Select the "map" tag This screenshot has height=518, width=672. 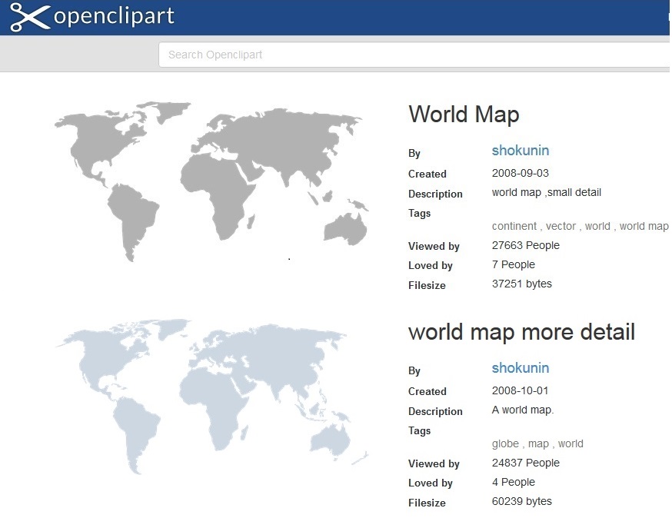[x=538, y=443]
